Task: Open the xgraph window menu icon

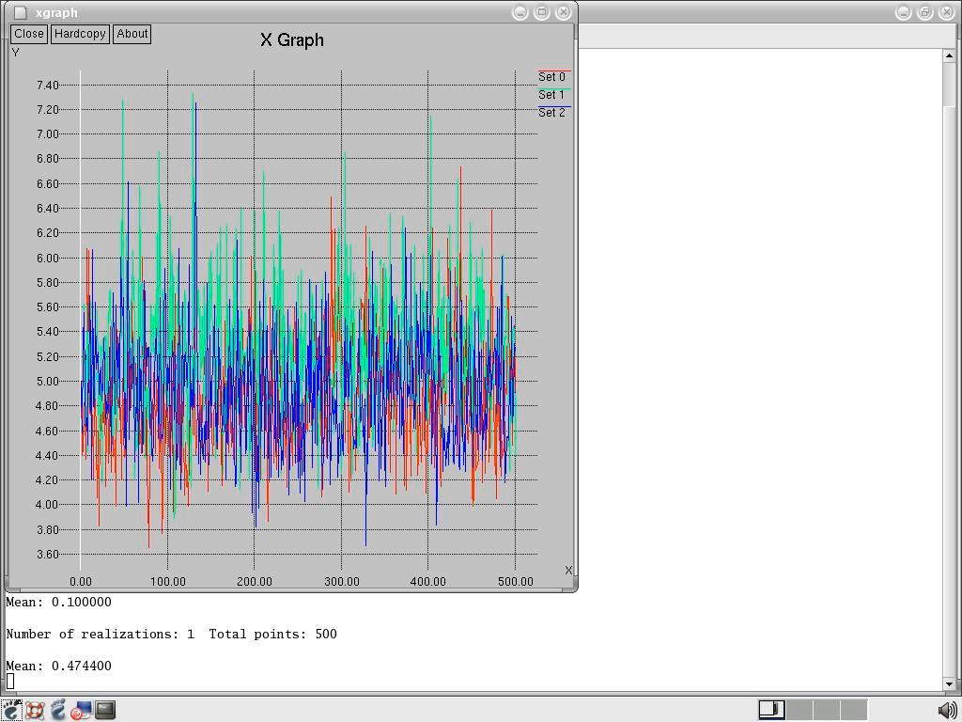Action: tap(20, 12)
